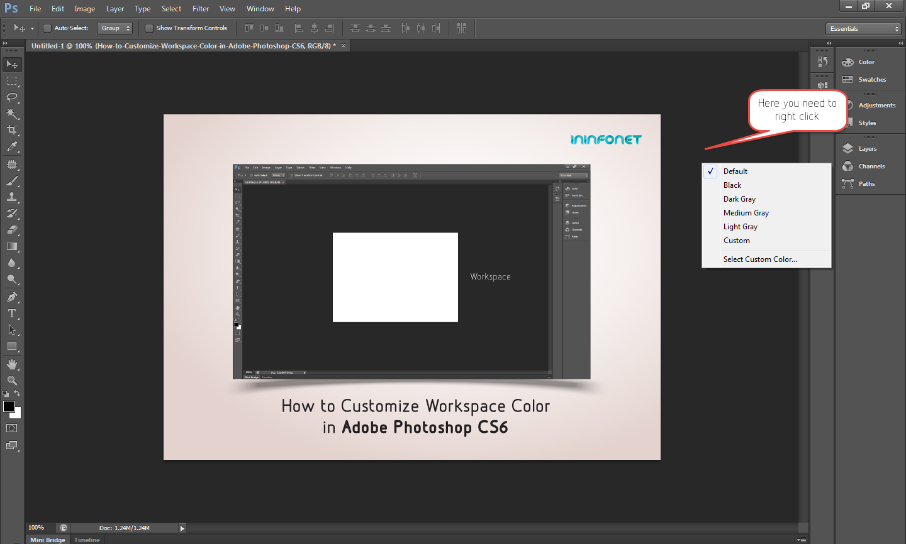Toggle Show Transform Controls

(x=149, y=28)
